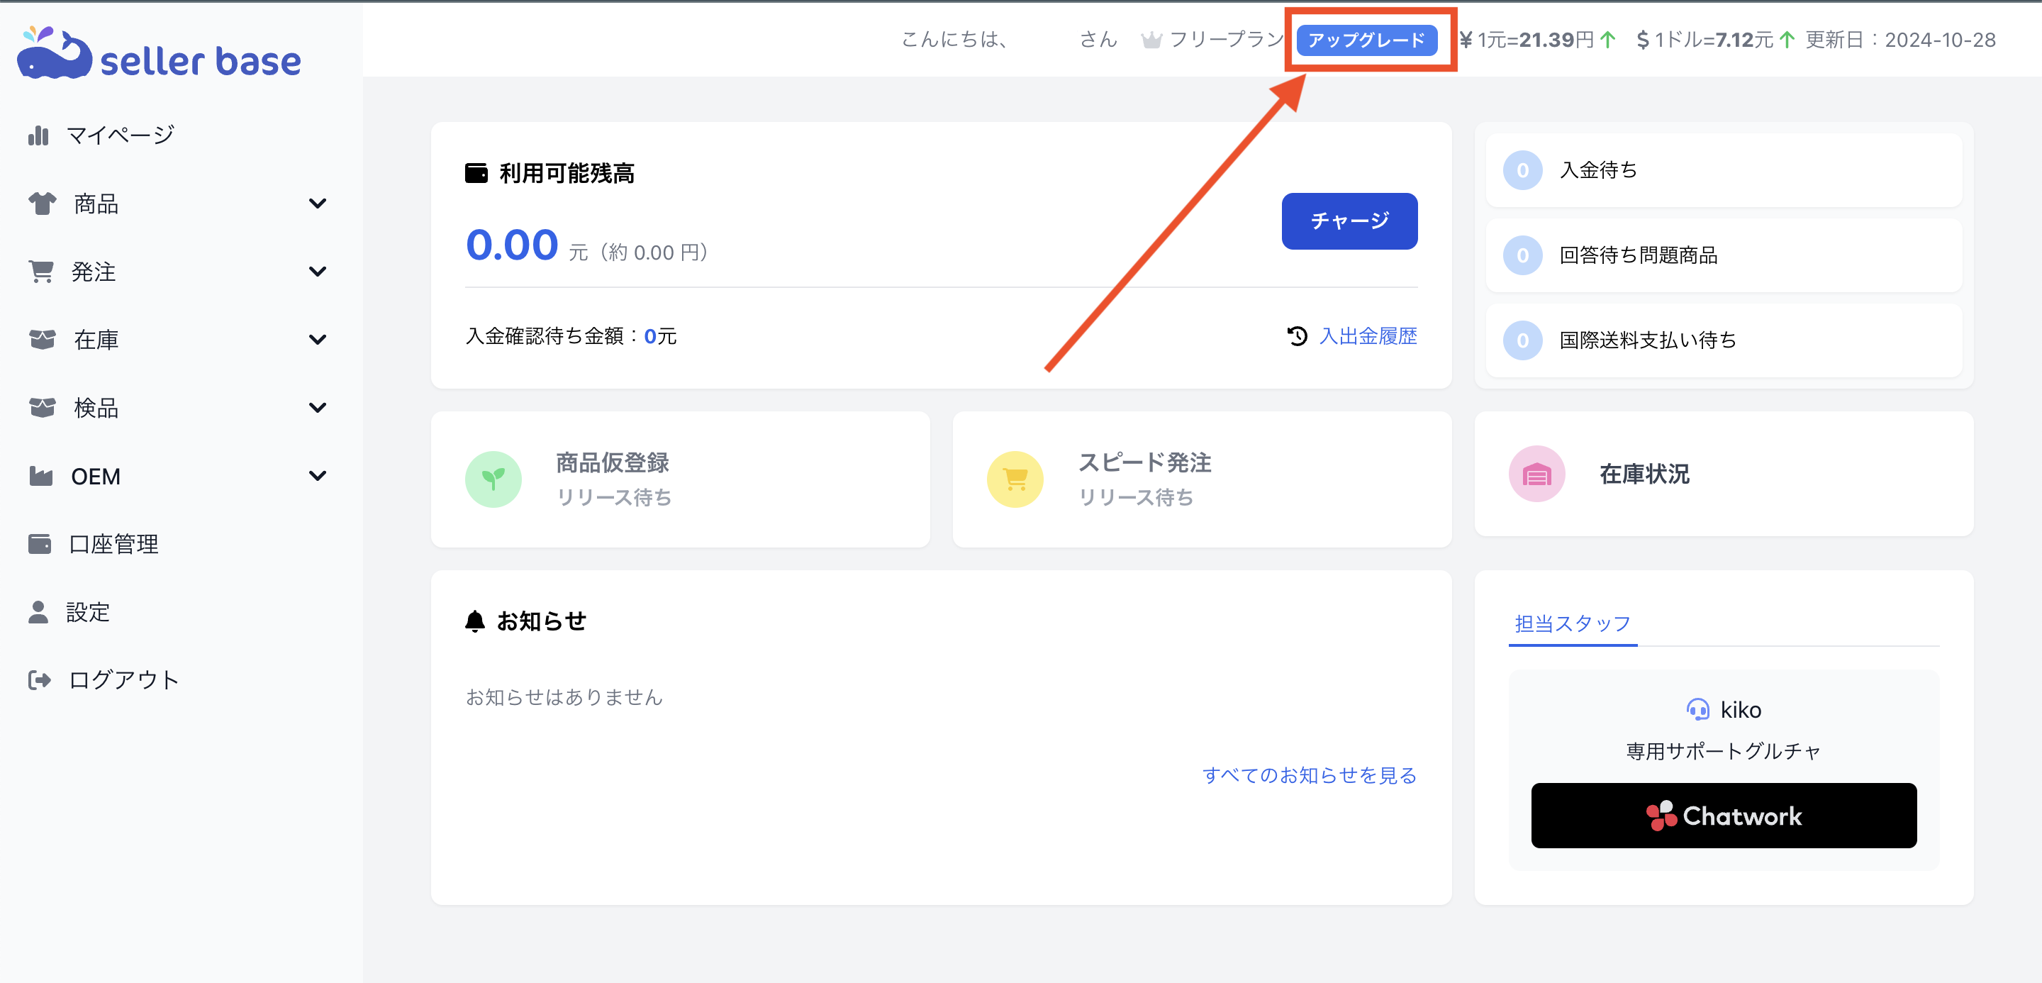Expand the 商品 sidebar menu
The image size is (2042, 983).
pyautogui.click(x=317, y=203)
